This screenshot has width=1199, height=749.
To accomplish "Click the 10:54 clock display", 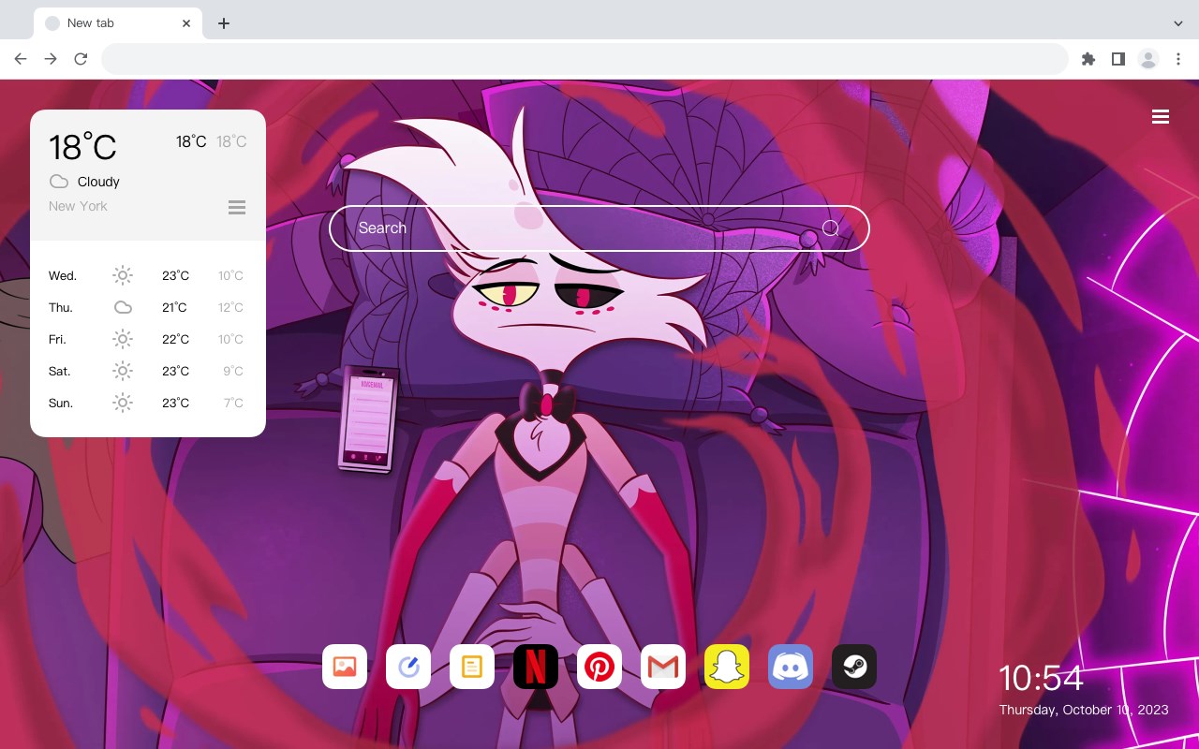I will tap(1041, 678).
